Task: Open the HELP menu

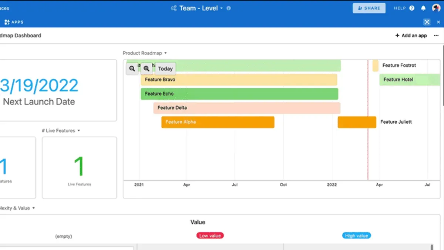Action: tap(400, 8)
